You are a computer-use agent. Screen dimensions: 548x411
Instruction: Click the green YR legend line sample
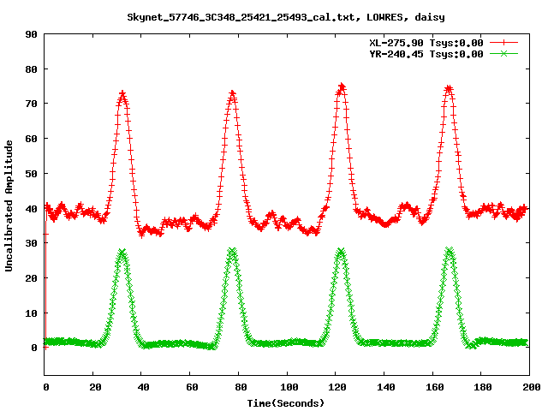[x=503, y=53]
